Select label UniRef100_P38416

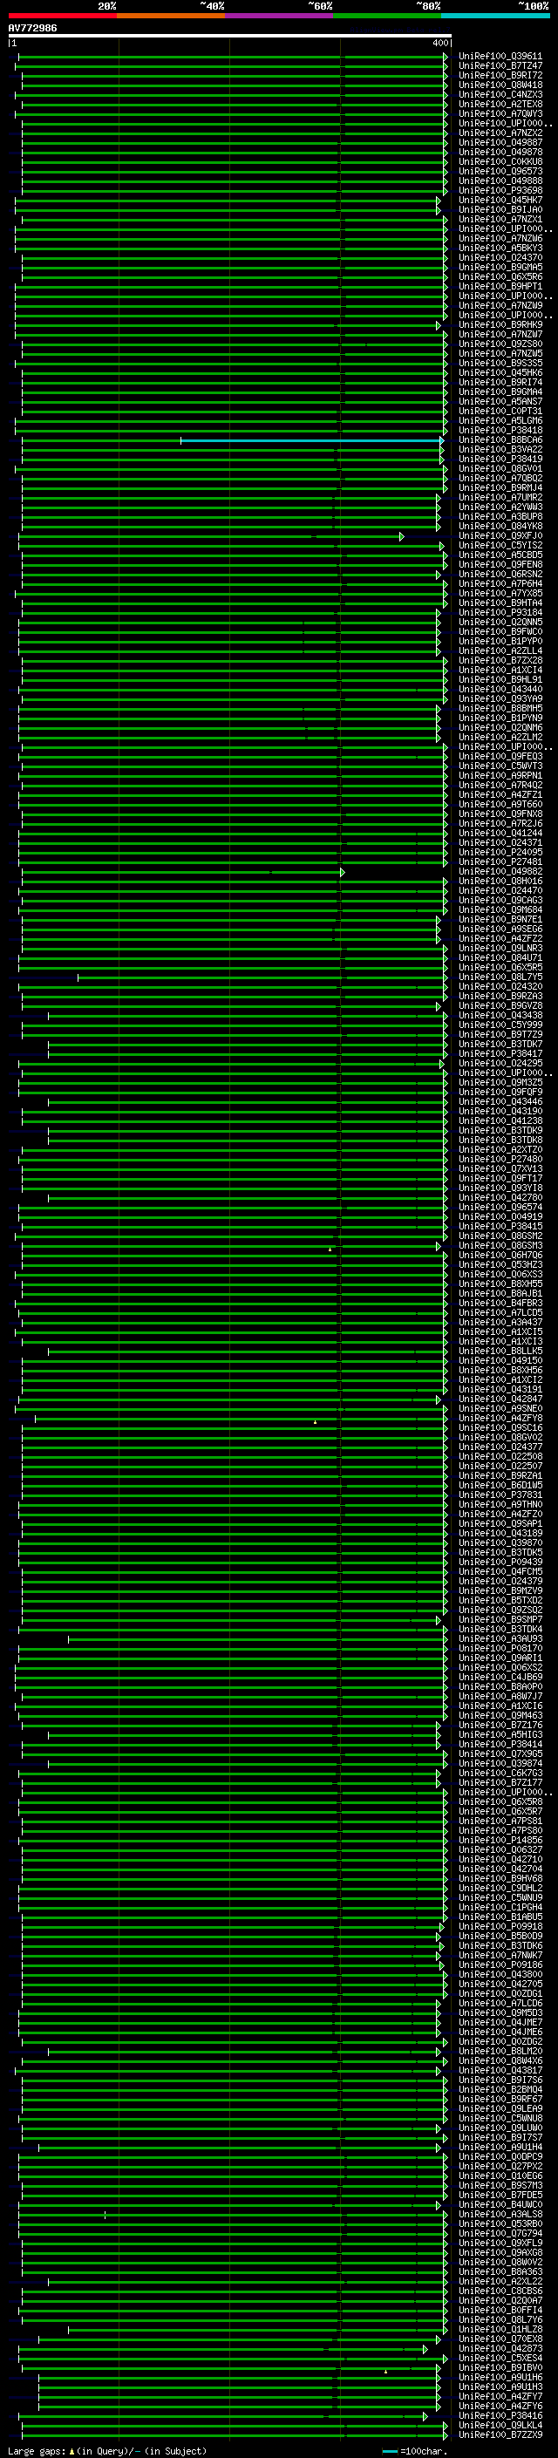click(x=500, y=2415)
